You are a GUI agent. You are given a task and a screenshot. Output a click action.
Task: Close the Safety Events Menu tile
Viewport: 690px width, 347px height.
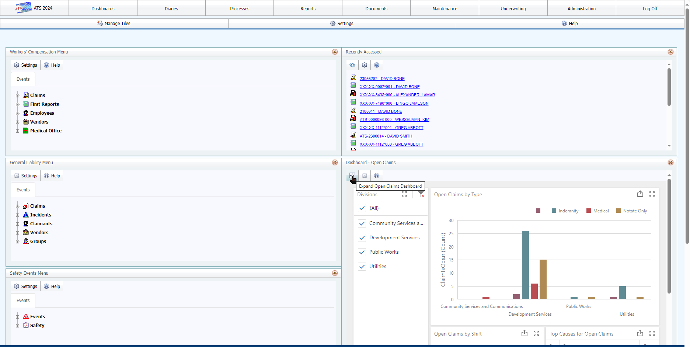click(335, 273)
